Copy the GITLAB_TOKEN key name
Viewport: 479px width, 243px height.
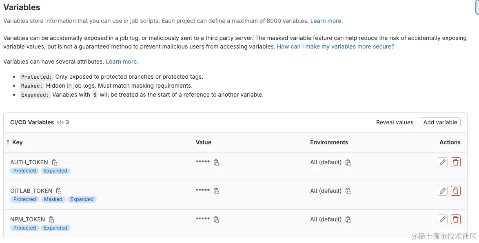click(x=59, y=191)
